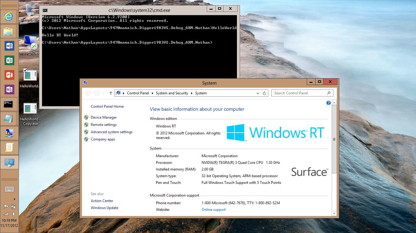
Task: Click the '2.00 GB' installed memory value
Action: (x=207, y=169)
